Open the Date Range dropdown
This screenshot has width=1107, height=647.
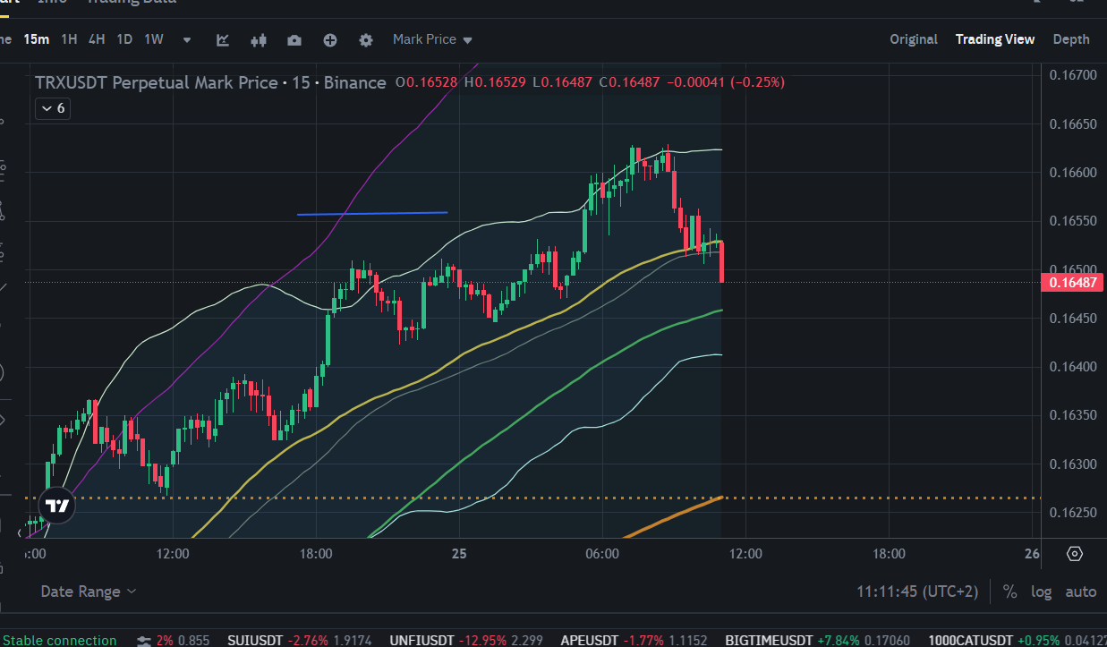[x=89, y=592]
